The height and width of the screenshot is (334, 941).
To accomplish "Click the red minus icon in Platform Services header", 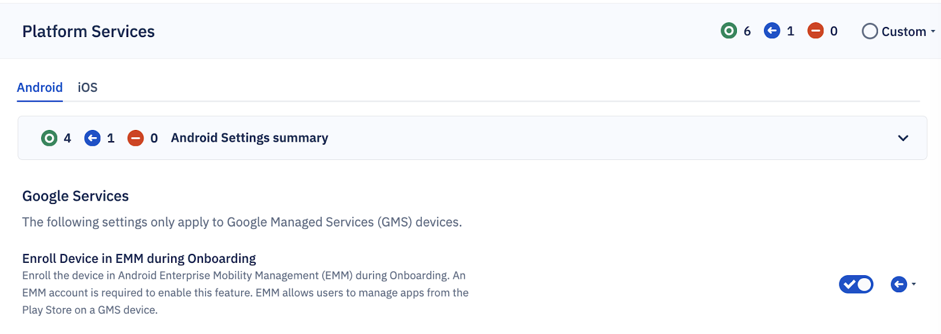I will click(815, 31).
